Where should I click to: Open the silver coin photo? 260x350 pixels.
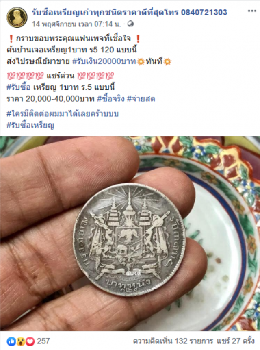pyautogui.click(x=130, y=240)
